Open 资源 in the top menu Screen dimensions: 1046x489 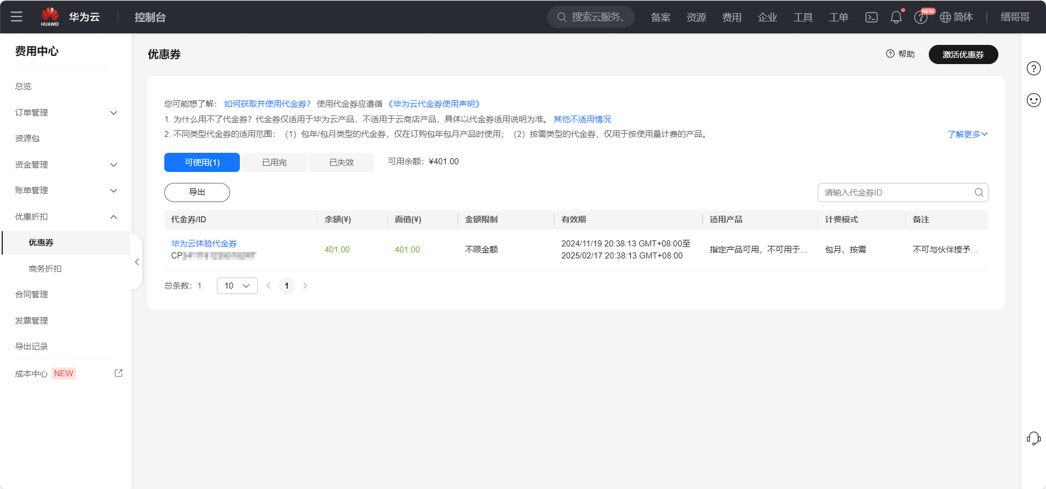point(696,17)
